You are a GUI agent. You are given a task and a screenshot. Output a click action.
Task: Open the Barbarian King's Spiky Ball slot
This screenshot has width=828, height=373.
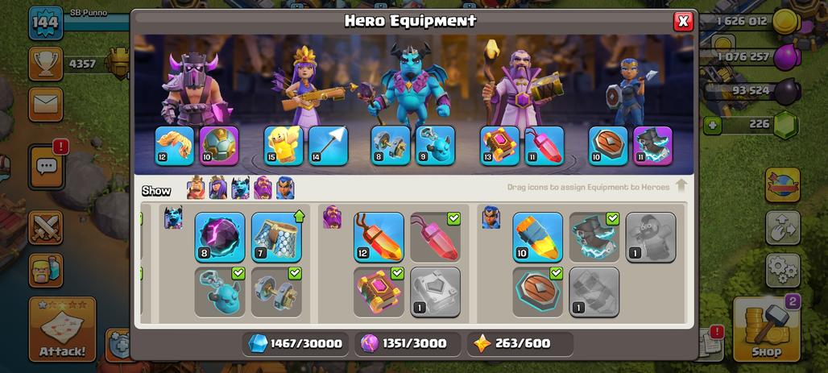point(219,145)
